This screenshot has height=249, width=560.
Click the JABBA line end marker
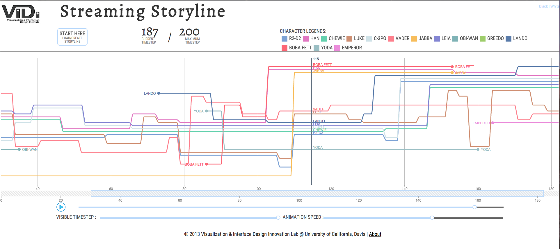click(x=452, y=73)
